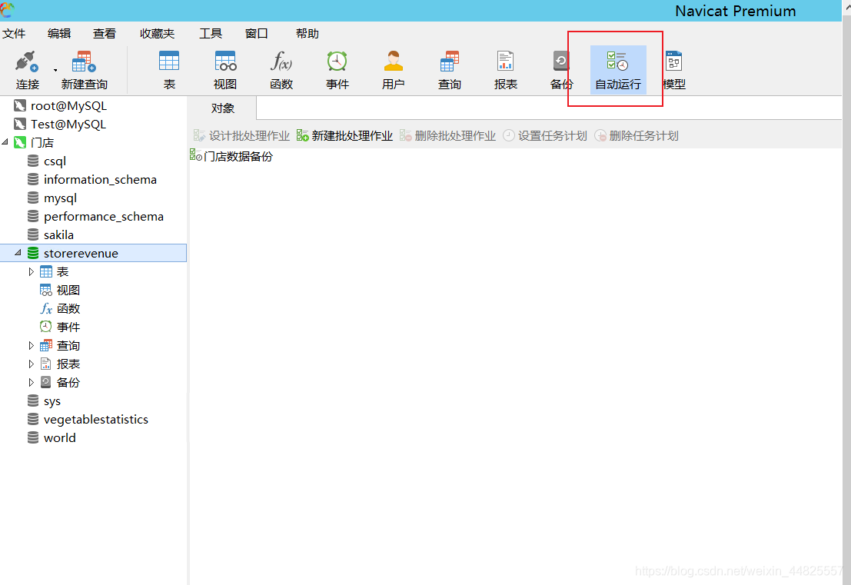
Task: Select the 门店数据备份 batch job
Action: [x=231, y=156]
